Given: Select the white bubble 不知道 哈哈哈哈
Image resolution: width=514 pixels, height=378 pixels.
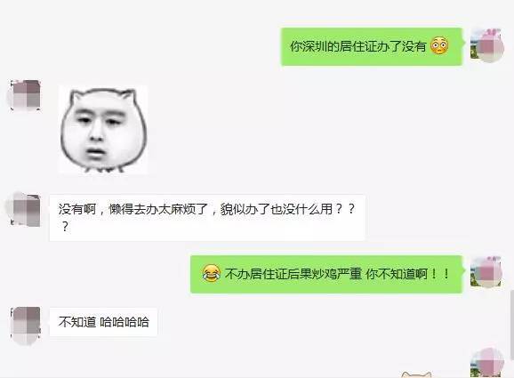Looking at the screenshot, I should click(103, 322).
